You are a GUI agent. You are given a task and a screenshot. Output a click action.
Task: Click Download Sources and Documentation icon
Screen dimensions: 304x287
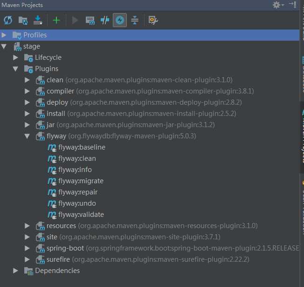(38, 20)
